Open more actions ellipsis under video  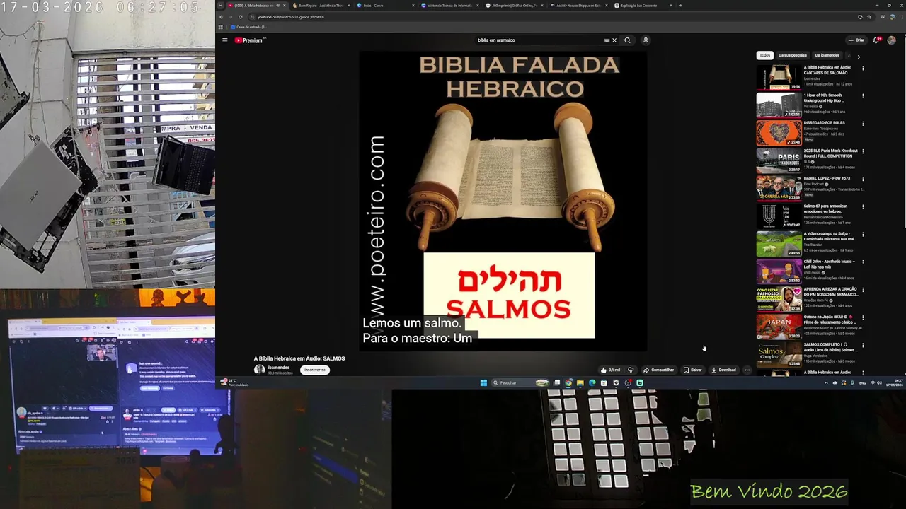point(747,370)
